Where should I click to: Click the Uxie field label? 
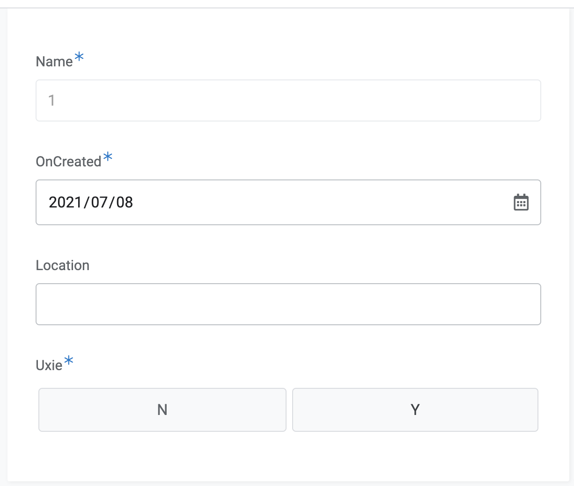click(x=49, y=365)
